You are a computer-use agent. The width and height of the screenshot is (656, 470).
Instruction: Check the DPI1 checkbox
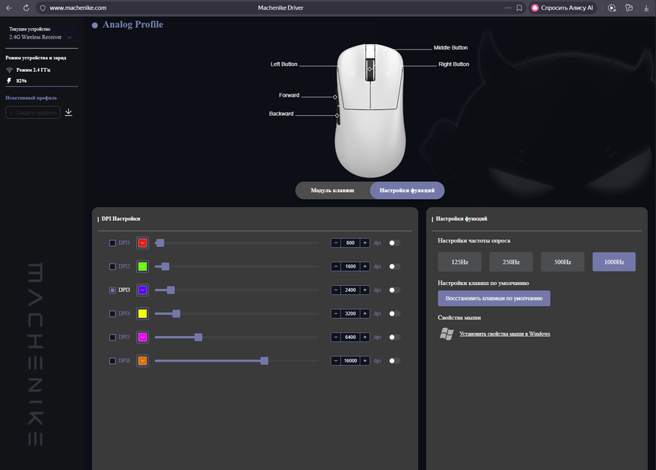(x=112, y=242)
